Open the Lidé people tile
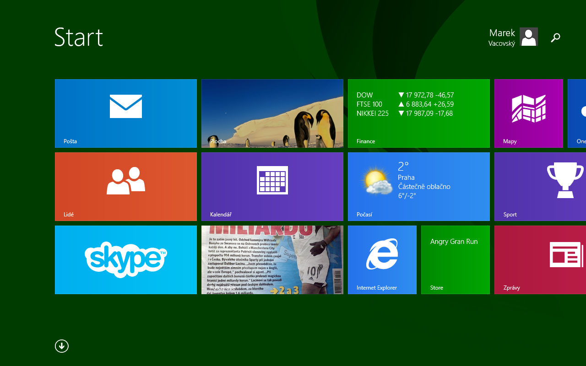The image size is (586, 366). click(126, 187)
